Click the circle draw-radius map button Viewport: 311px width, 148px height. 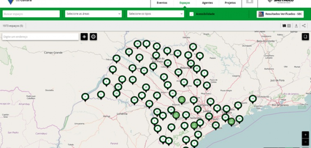(x=93, y=37)
